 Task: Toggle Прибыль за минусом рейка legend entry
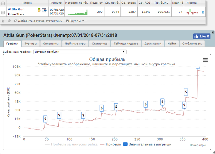(x=71, y=144)
